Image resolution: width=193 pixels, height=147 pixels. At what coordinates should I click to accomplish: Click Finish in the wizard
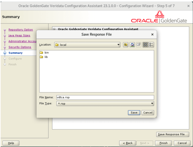click(163, 143)
